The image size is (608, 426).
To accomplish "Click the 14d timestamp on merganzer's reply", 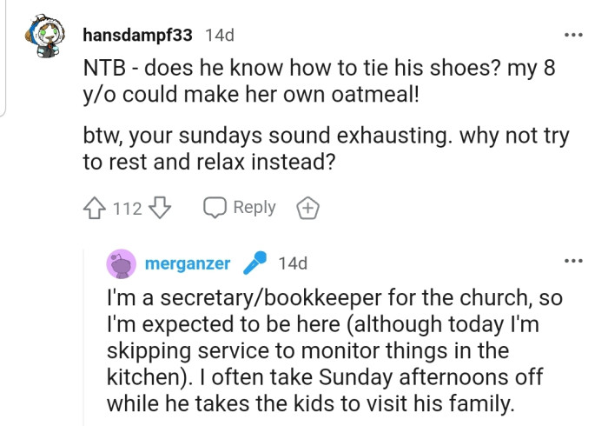I will tap(293, 263).
